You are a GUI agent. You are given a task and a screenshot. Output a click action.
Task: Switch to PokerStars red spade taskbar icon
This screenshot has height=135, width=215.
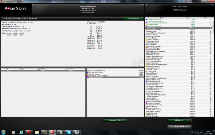pos(53,133)
